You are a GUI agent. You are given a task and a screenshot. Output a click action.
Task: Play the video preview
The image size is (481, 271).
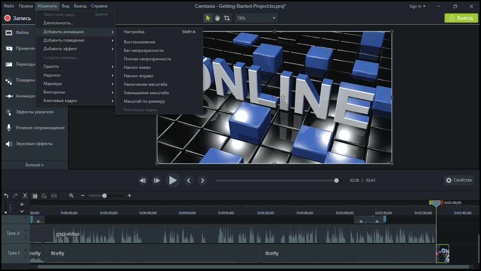tap(173, 181)
